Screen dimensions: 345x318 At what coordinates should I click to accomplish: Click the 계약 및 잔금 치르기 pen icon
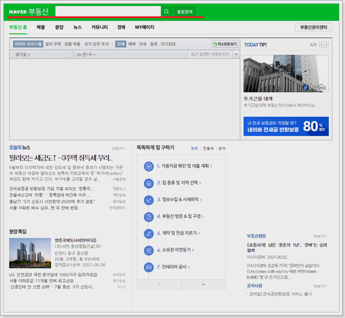(x=149, y=233)
